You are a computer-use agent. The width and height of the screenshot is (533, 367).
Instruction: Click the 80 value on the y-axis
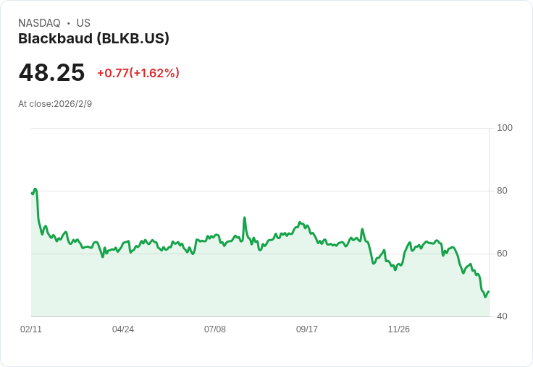[502, 191]
